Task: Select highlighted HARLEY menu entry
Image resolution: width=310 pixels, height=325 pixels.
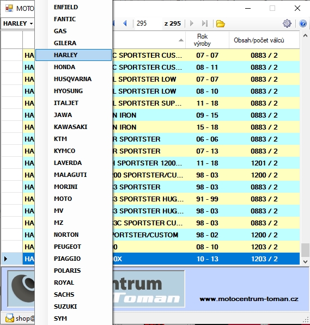Action: pos(74,55)
